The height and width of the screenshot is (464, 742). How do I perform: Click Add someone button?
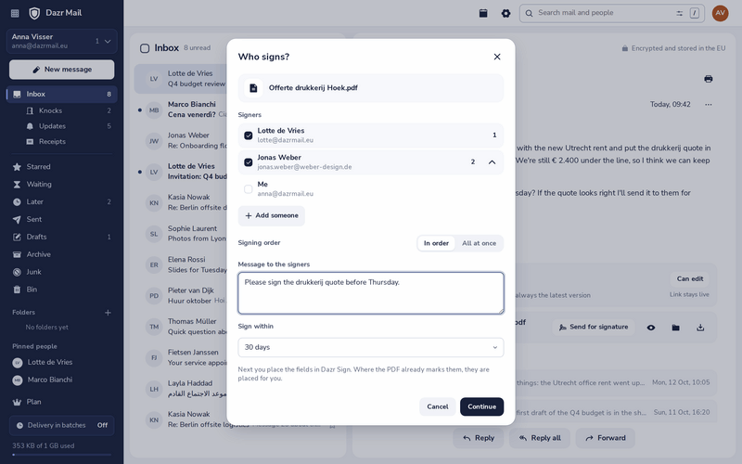272,215
